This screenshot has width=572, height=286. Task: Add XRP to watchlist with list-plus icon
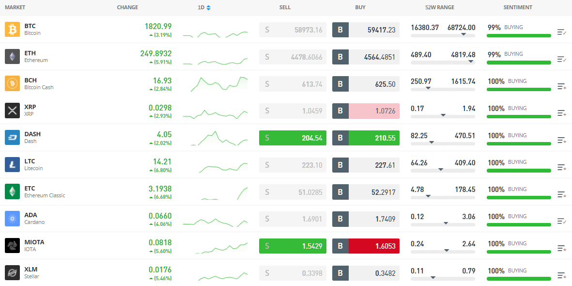pos(562,113)
